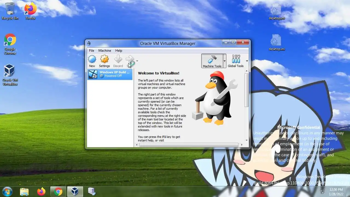Open the Machine menu

[105, 51]
